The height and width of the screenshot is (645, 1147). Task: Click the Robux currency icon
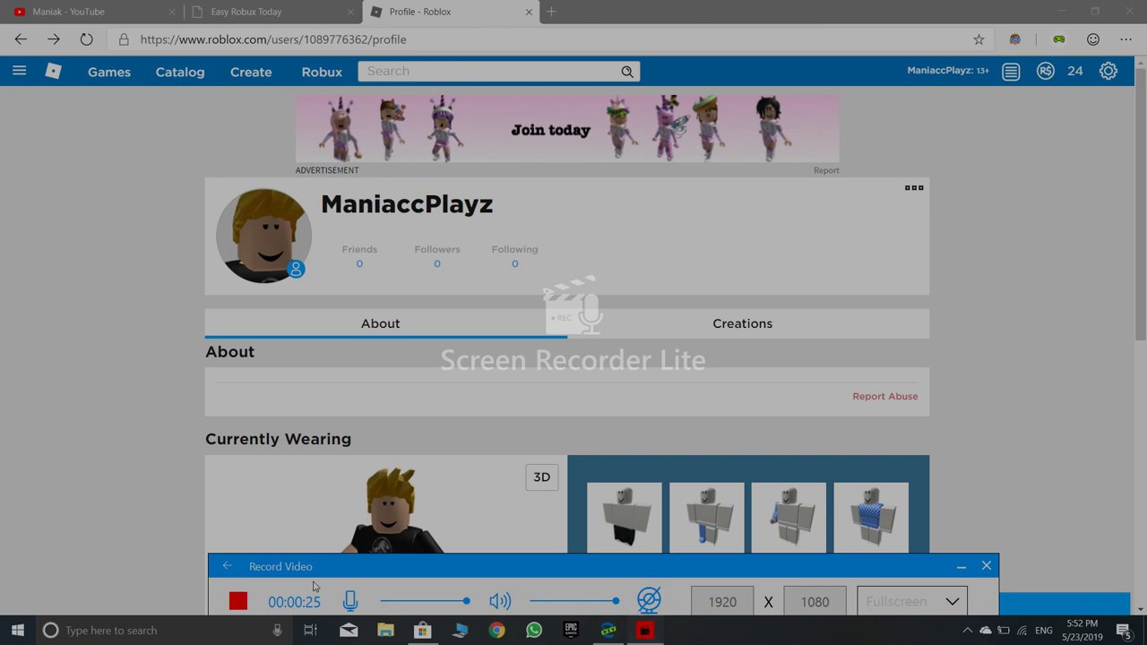(x=1046, y=71)
